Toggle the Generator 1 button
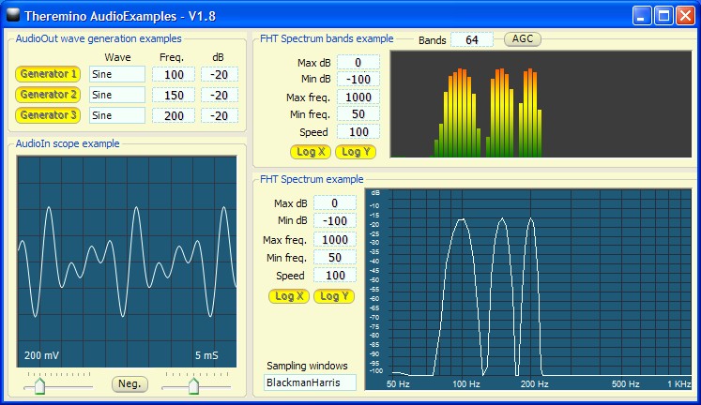The image size is (701, 405). click(48, 74)
